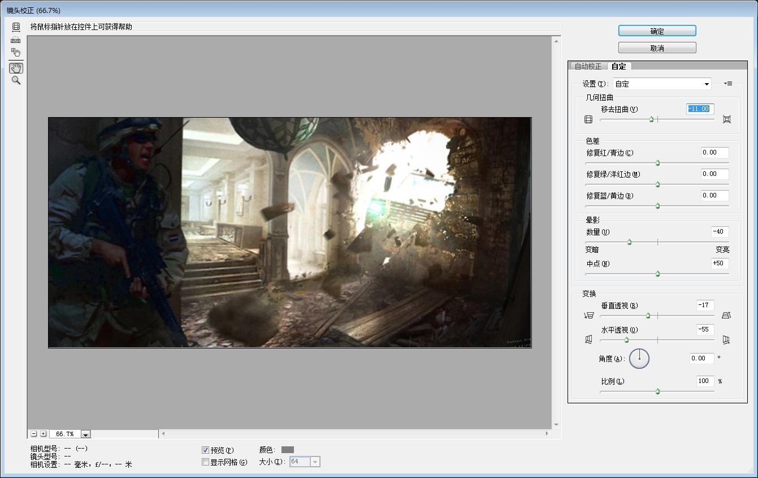Click the 移去扭曲 slider handle
The width and height of the screenshot is (758, 478).
coord(652,119)
